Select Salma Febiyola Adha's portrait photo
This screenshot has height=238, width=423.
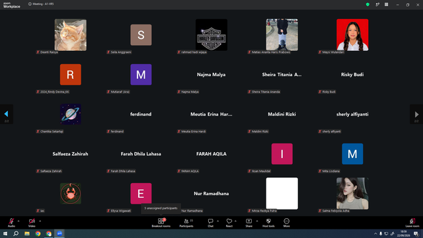(352, 194)
